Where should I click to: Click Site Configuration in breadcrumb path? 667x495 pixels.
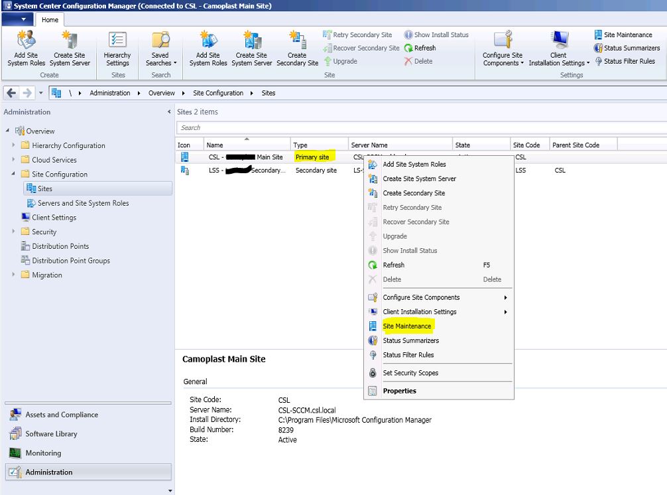click(217, 93)
